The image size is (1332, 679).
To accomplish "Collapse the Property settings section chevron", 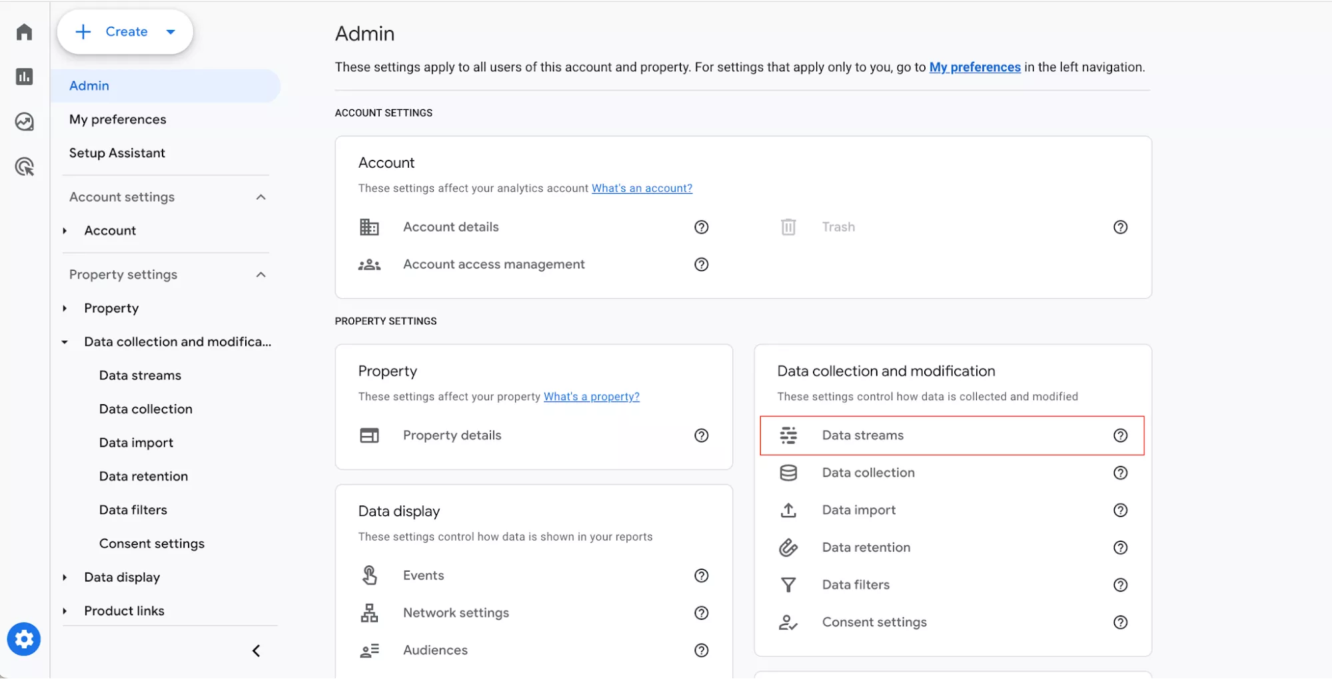I will 261,275.
